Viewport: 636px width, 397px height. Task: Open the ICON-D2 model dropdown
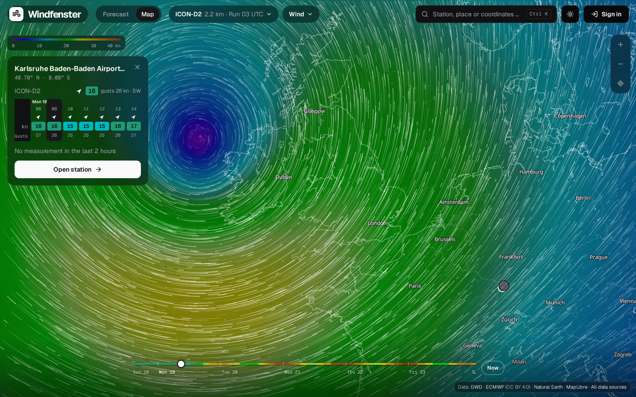point(223,14)
